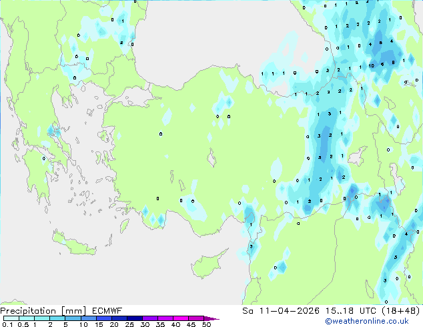Select the 10–15 mm legend color swatch
Screen dimensions: 423x327
click(x=89, y=318)
